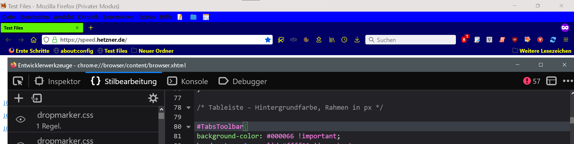Click the Suchen search field
The height and width of the screenshot is (144, 574).
(410, 40)
